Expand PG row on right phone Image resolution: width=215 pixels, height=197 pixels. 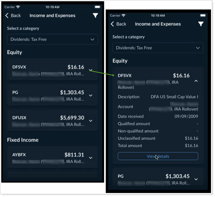coord(196,179)
